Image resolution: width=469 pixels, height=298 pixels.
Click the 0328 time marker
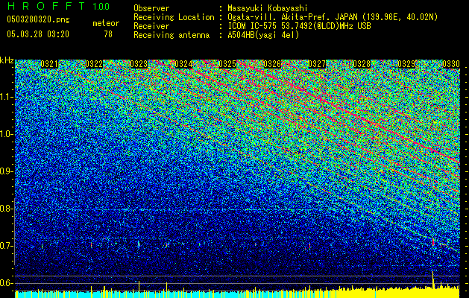pyautogui.click(x=362, y=64)
